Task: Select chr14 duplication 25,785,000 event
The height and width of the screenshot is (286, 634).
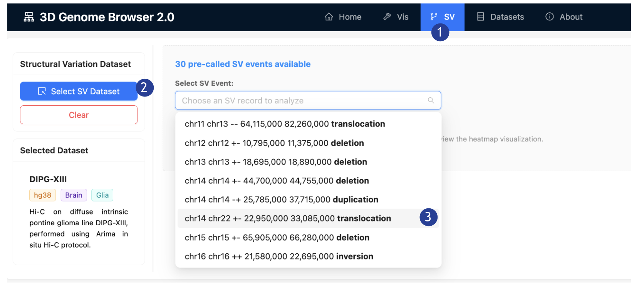Action: [281, 200]
